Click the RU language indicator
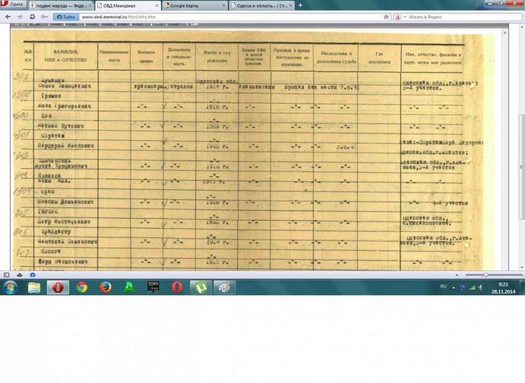Screen dimensions: 525x383 [444, 286]
